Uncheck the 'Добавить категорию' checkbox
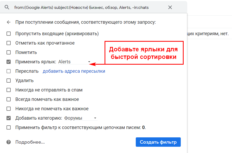 point(9,118)
